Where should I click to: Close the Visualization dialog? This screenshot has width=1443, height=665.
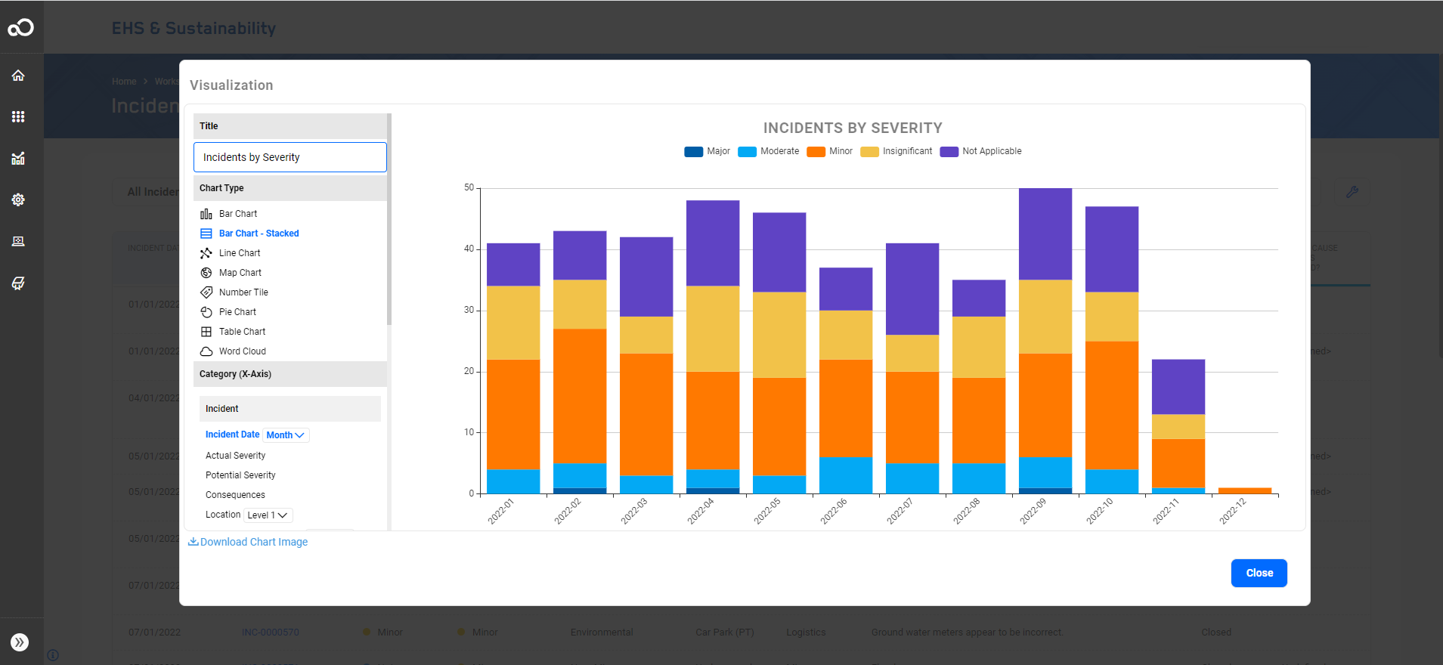(x=1259, y=573)
